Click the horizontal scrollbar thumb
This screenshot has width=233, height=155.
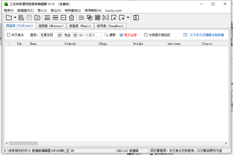pyautogui.click(x=23, y=143)
